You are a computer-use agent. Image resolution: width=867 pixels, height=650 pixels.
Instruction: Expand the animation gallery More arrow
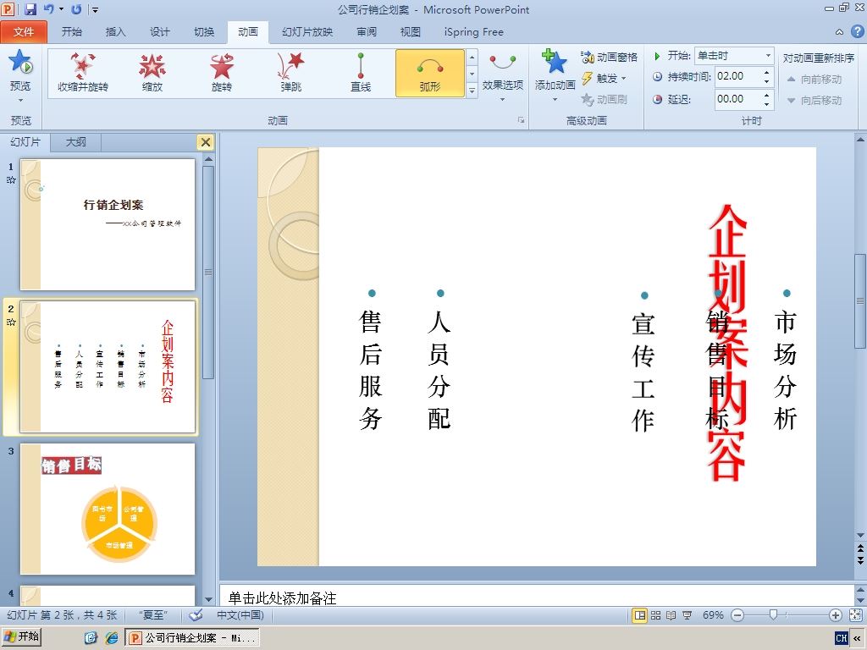pos(472,91)
